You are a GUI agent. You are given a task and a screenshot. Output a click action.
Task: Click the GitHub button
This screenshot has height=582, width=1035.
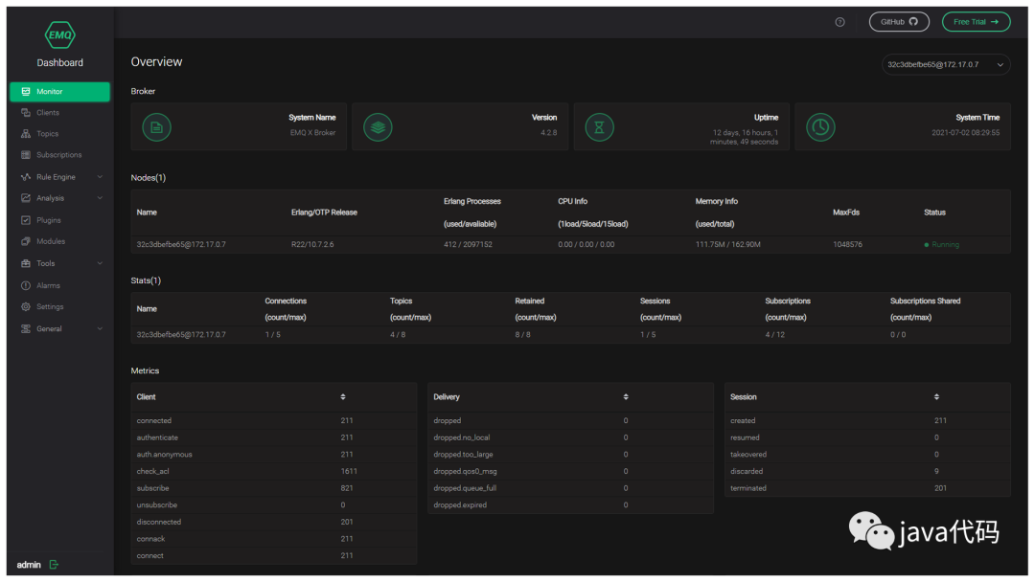[899, 22]
